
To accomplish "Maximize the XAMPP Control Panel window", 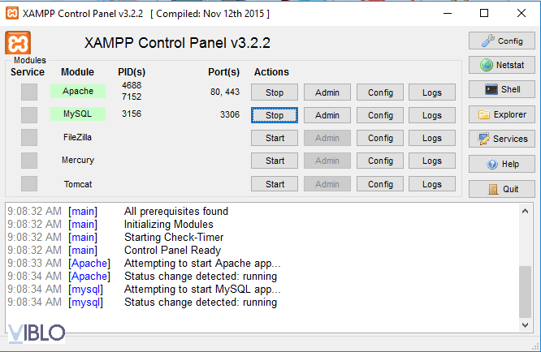I will 484,14.
